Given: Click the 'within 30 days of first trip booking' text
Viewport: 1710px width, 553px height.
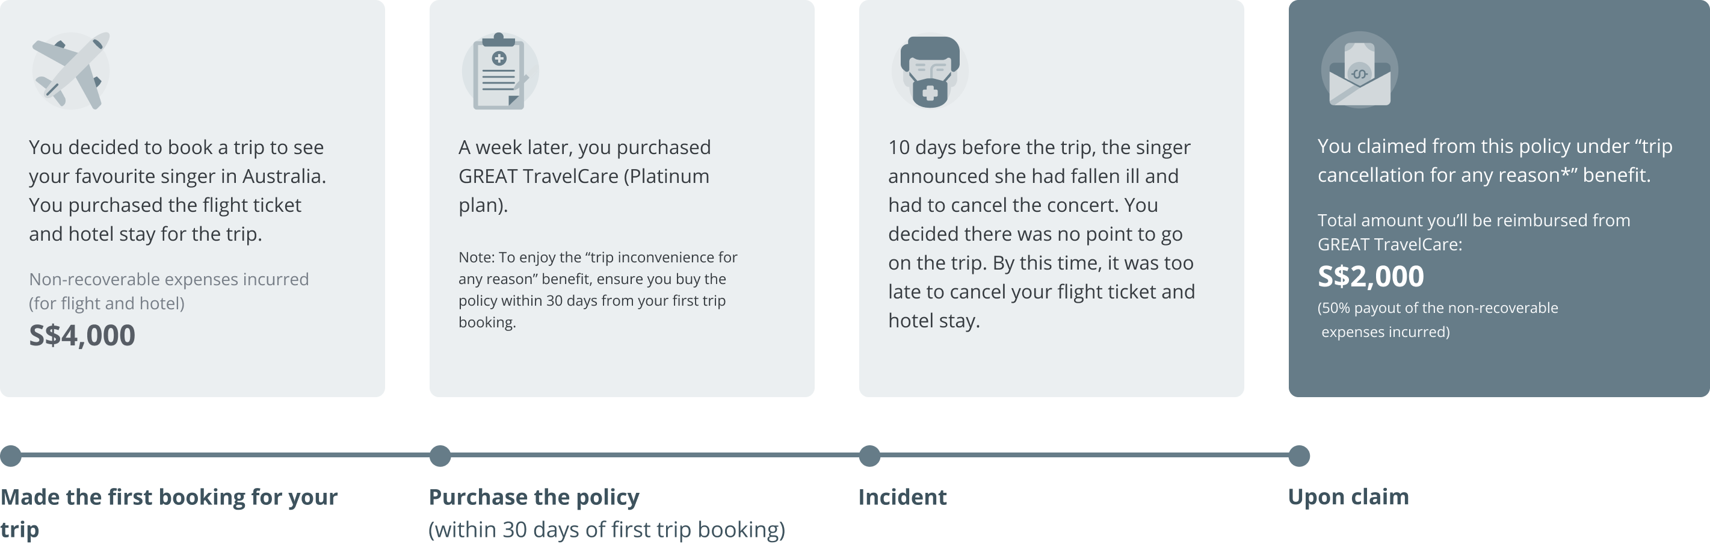Looking at the screenshot, I should point(607,530).
